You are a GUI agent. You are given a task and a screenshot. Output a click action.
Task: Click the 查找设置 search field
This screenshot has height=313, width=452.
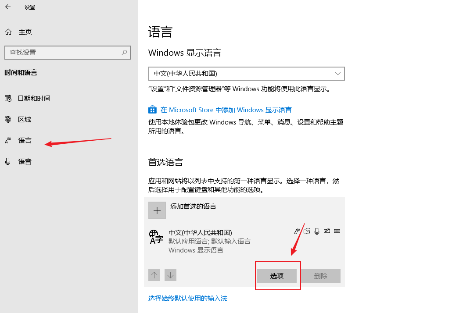click(68, 53)
